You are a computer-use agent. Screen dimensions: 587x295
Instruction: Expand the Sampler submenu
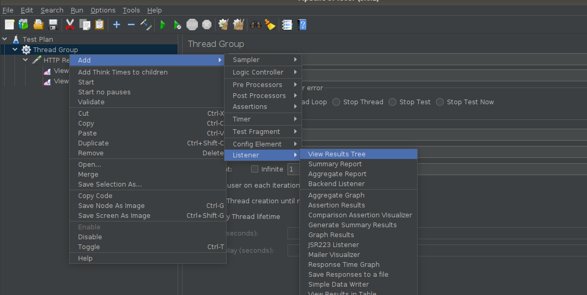click(263, 59)
